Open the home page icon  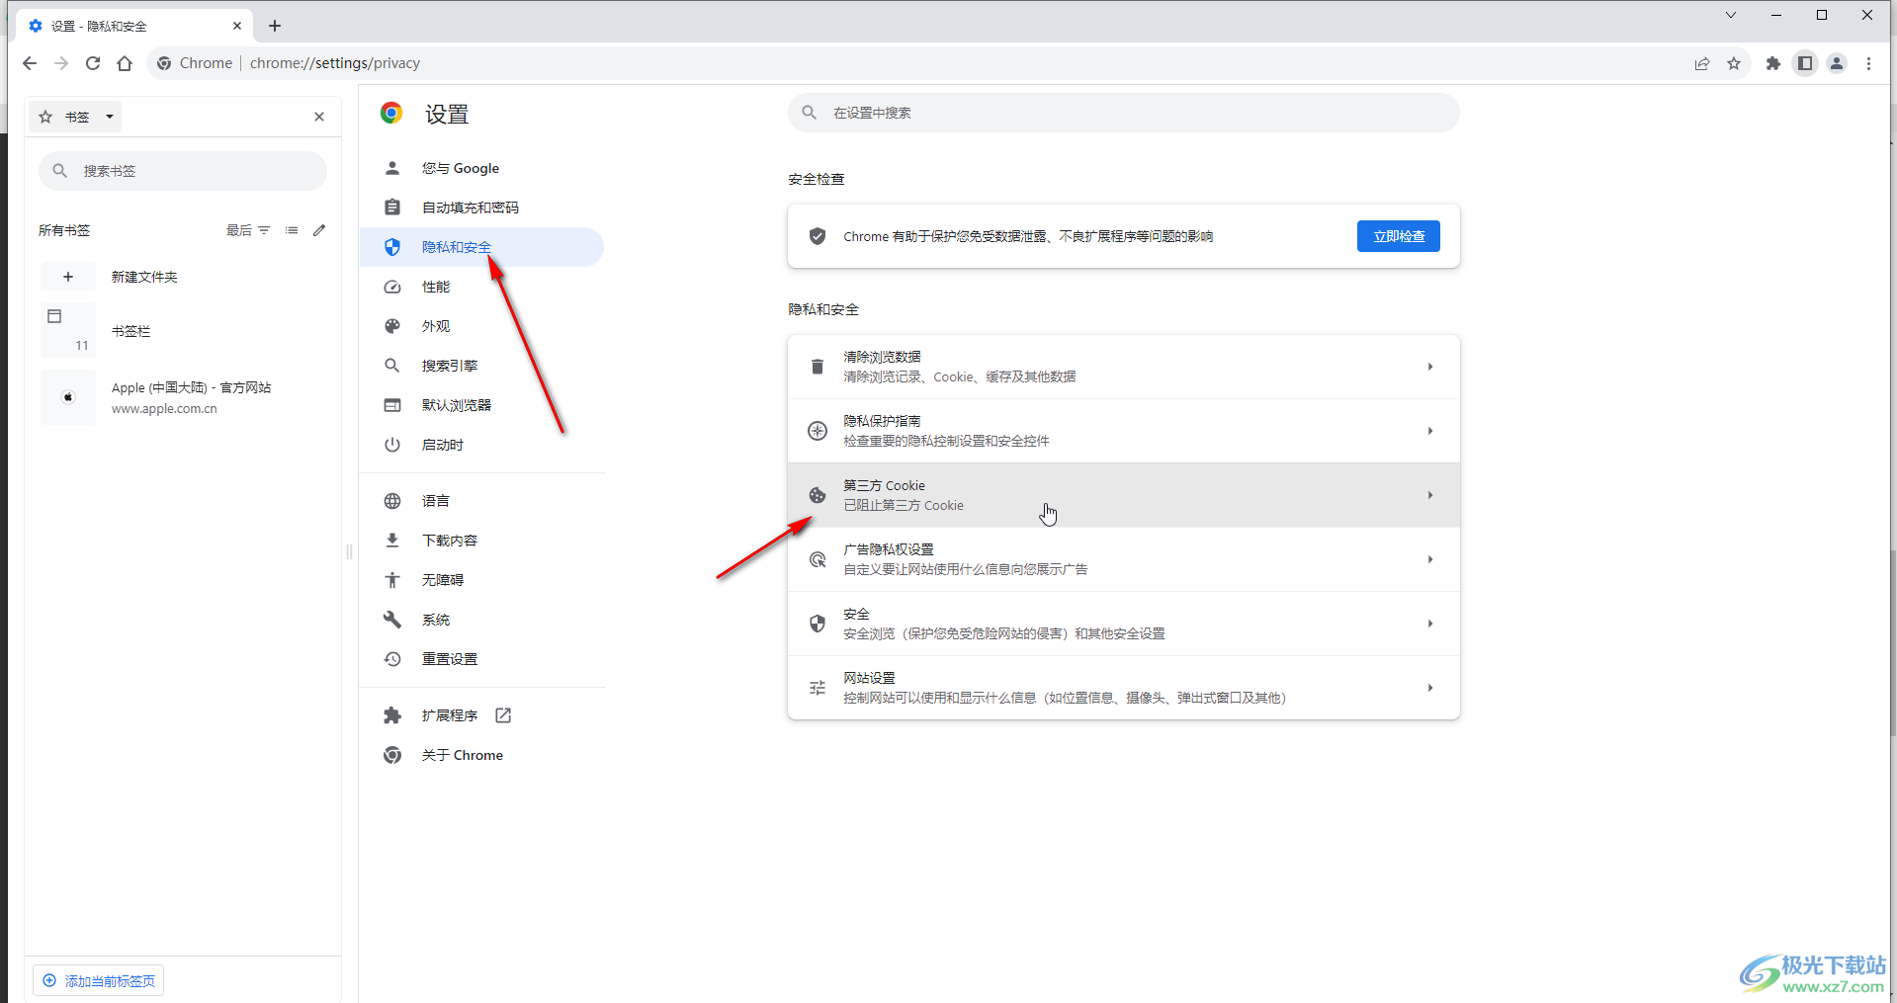coord(125,63)
